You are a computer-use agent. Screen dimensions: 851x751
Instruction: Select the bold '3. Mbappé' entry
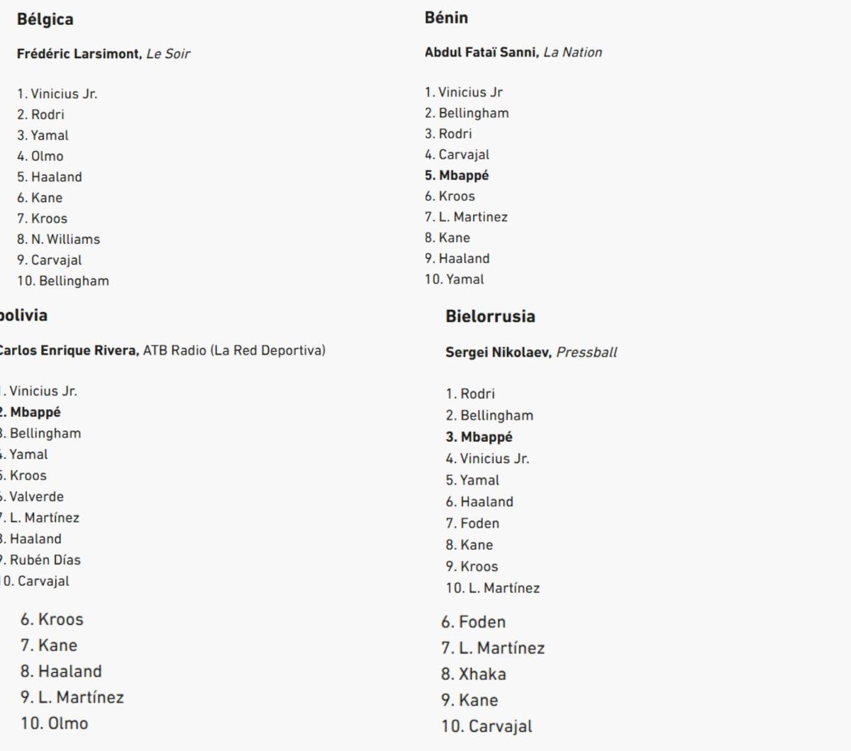point(479,437)
